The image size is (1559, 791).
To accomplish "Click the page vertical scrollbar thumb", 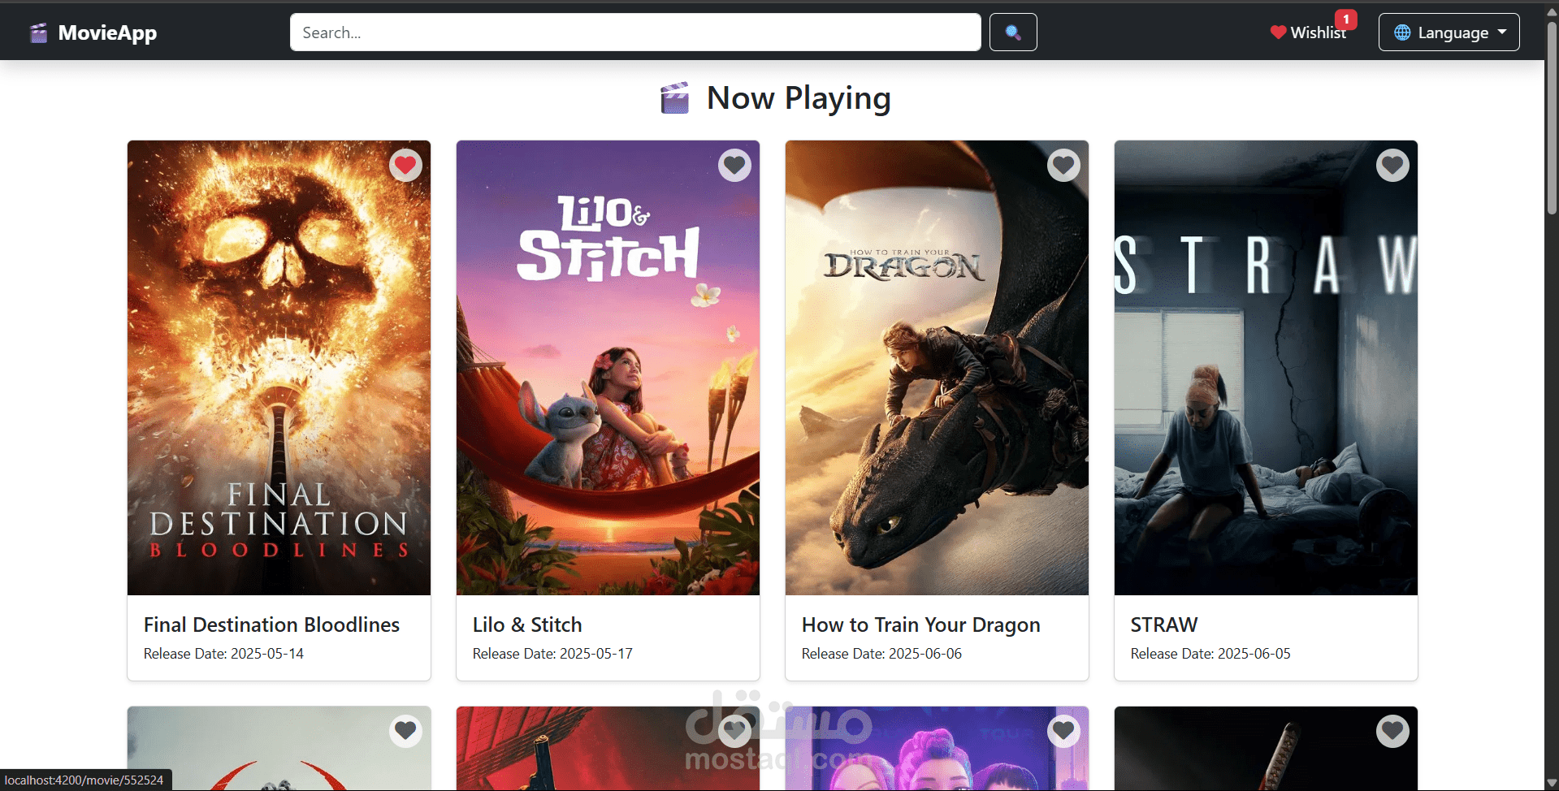I will tap(1552, 118).
